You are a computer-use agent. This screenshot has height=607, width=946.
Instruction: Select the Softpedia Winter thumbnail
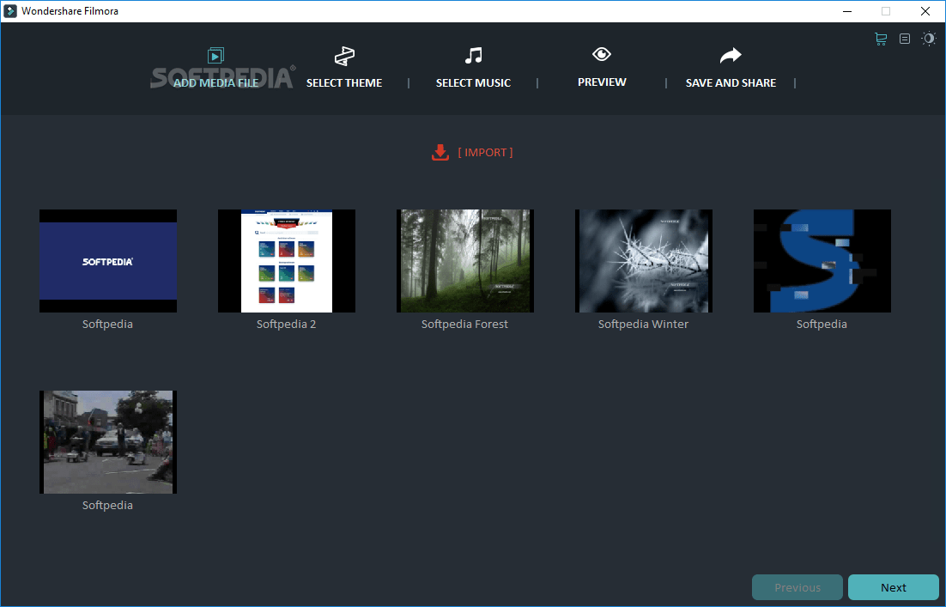(x=644, y=261)
